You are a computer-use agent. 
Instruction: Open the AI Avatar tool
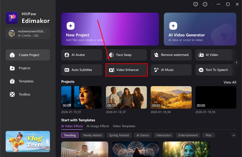pyautogui.click(x=82, y=55)
